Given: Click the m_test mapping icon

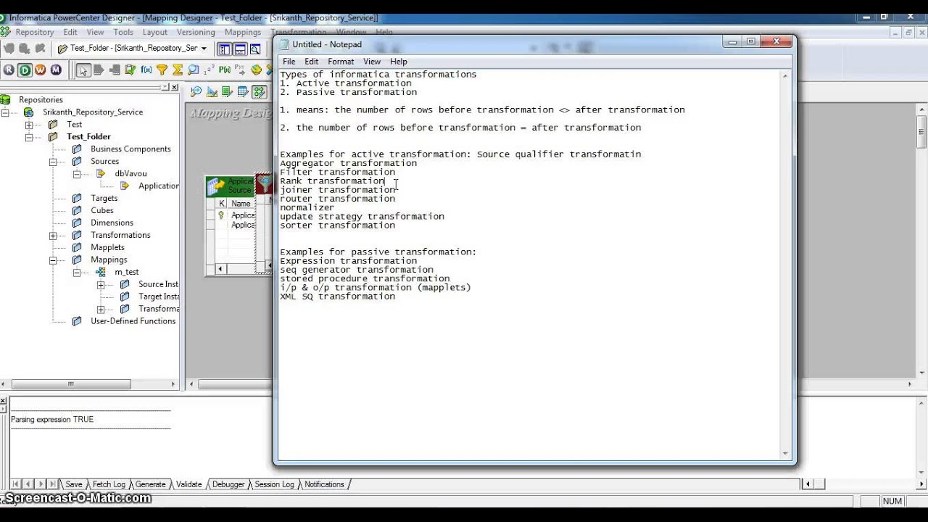Looking at the screenshot, I should (x=101, y=272).
